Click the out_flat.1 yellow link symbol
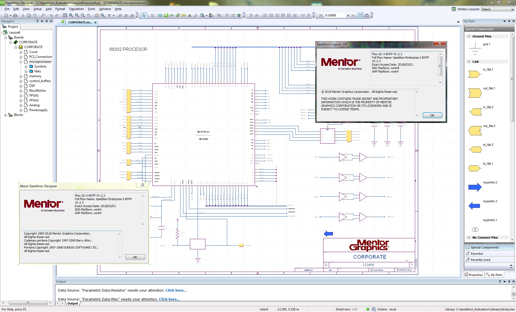 (x=475, y=93)
